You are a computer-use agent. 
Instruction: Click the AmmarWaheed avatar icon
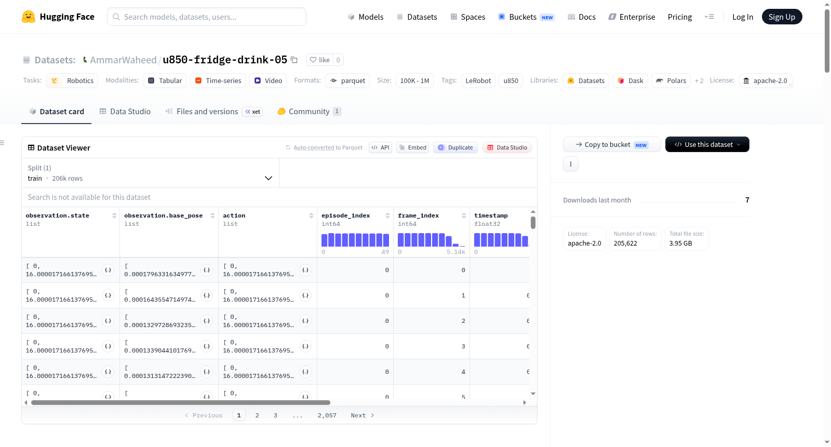pyautogui.click(x=85, y=60)
